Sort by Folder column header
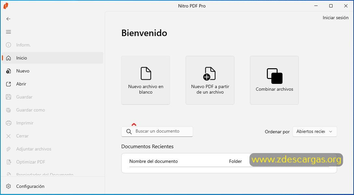 pos(235,162)
